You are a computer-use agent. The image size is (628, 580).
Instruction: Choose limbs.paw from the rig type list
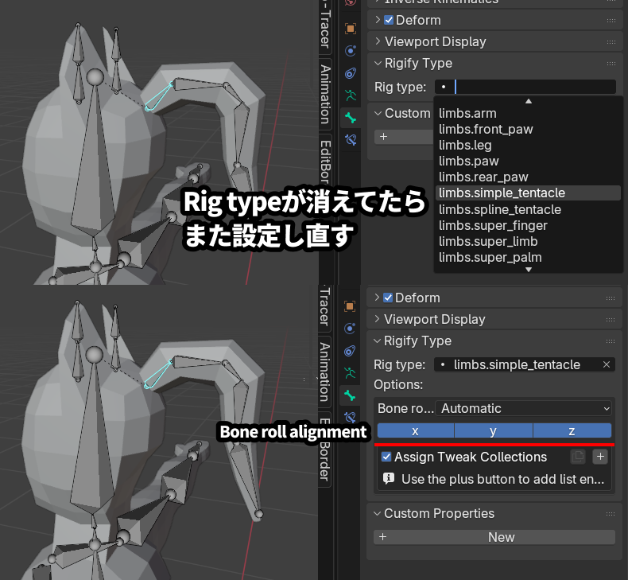point(528,162)
